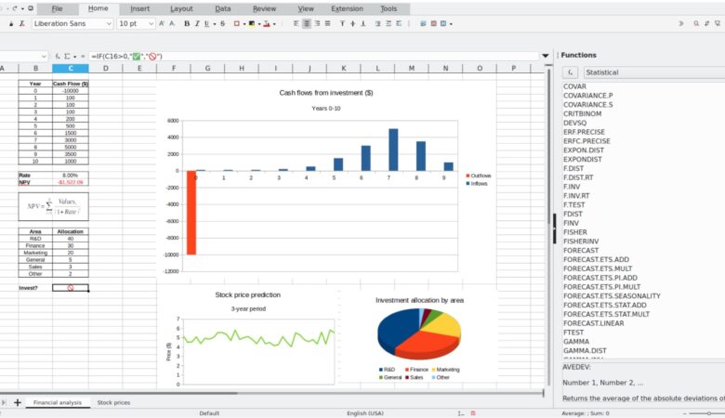This screenshot has width=725, height=418.
Task: Open the Data tab
Action: click(x=223, y=8)
